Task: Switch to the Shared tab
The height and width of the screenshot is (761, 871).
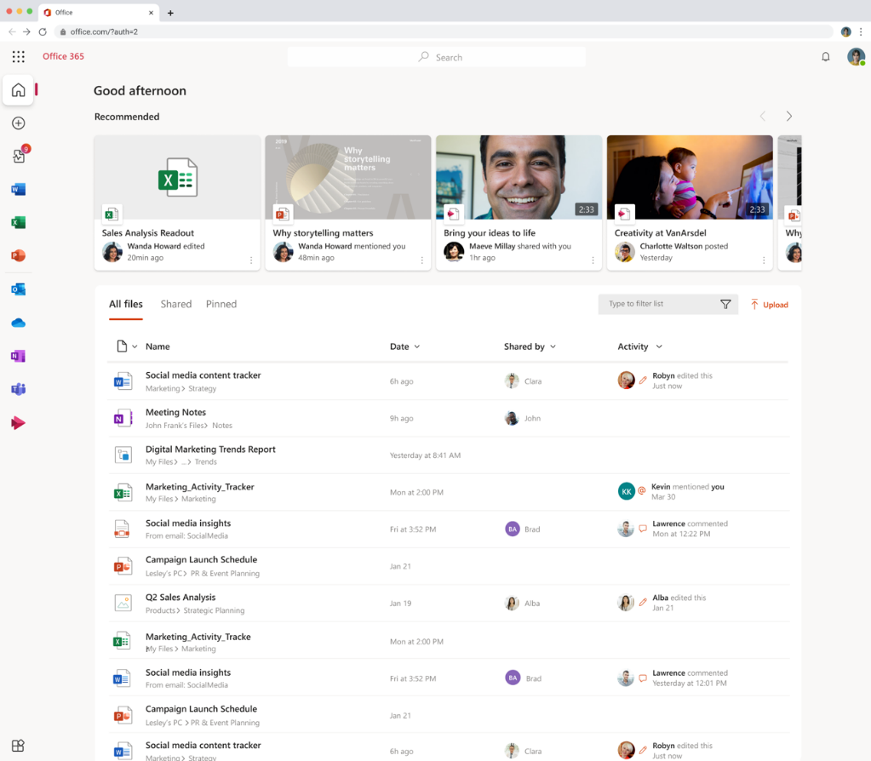Action: [x=175, y=304]
